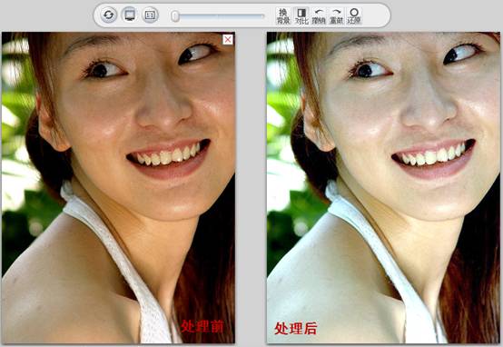Click the 撤销 undo button

pos(319,16)
